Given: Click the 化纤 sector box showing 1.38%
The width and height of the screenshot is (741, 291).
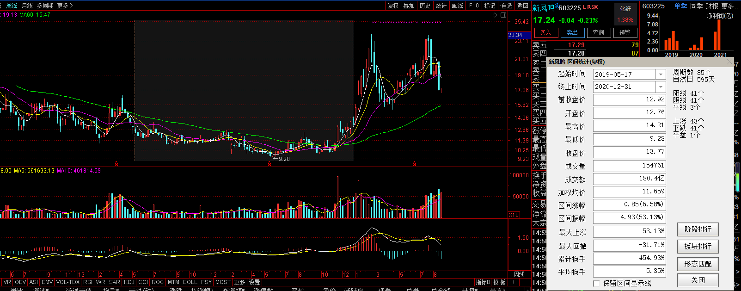Looking at the screenshot, I should click(625, 14).
